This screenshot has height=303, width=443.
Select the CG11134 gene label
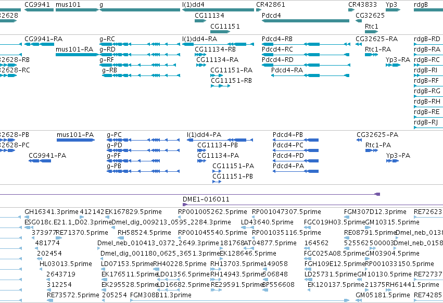(209, 15)
